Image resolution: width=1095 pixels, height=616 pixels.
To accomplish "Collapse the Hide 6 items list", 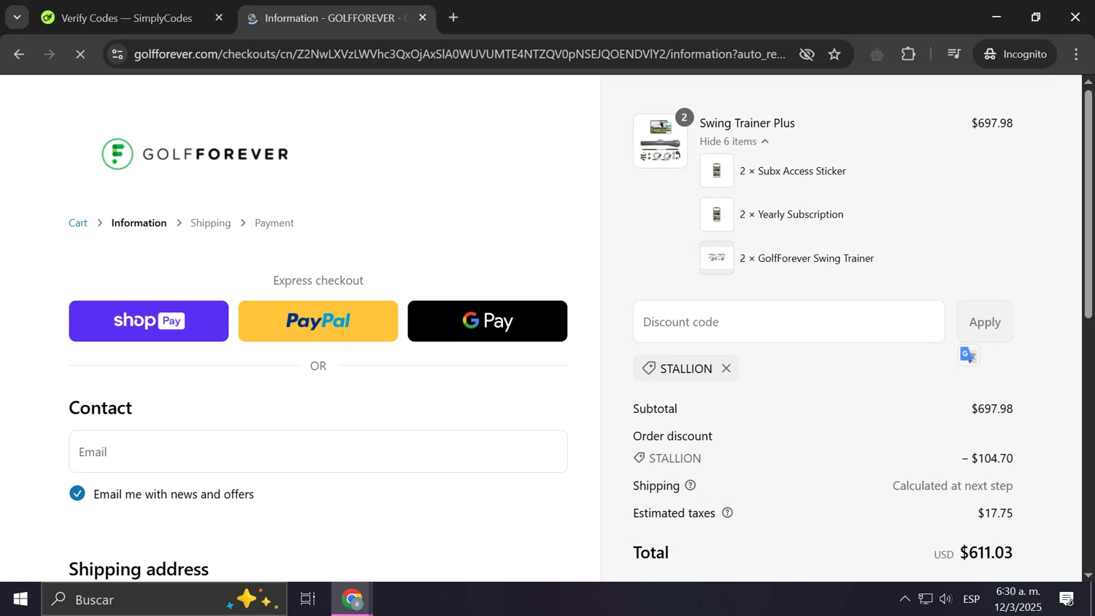I will pyautogui.click(x=734, y=142).
